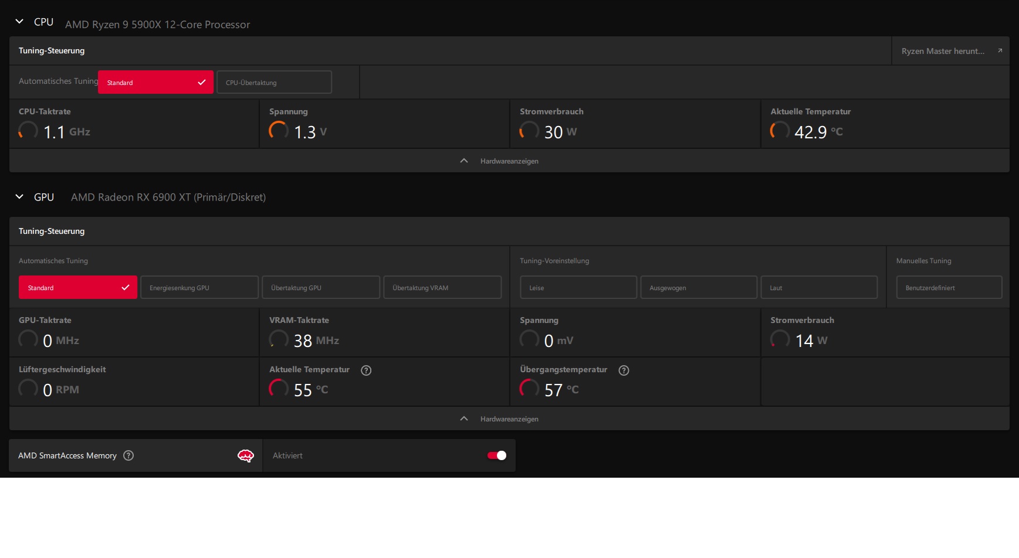Viewport: 1019px width, 558px height.
Task: Click the 1.1 GHz clock value
Action: [x=67, y=132]
